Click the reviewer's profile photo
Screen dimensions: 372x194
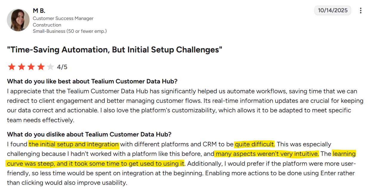coord(18,20)
